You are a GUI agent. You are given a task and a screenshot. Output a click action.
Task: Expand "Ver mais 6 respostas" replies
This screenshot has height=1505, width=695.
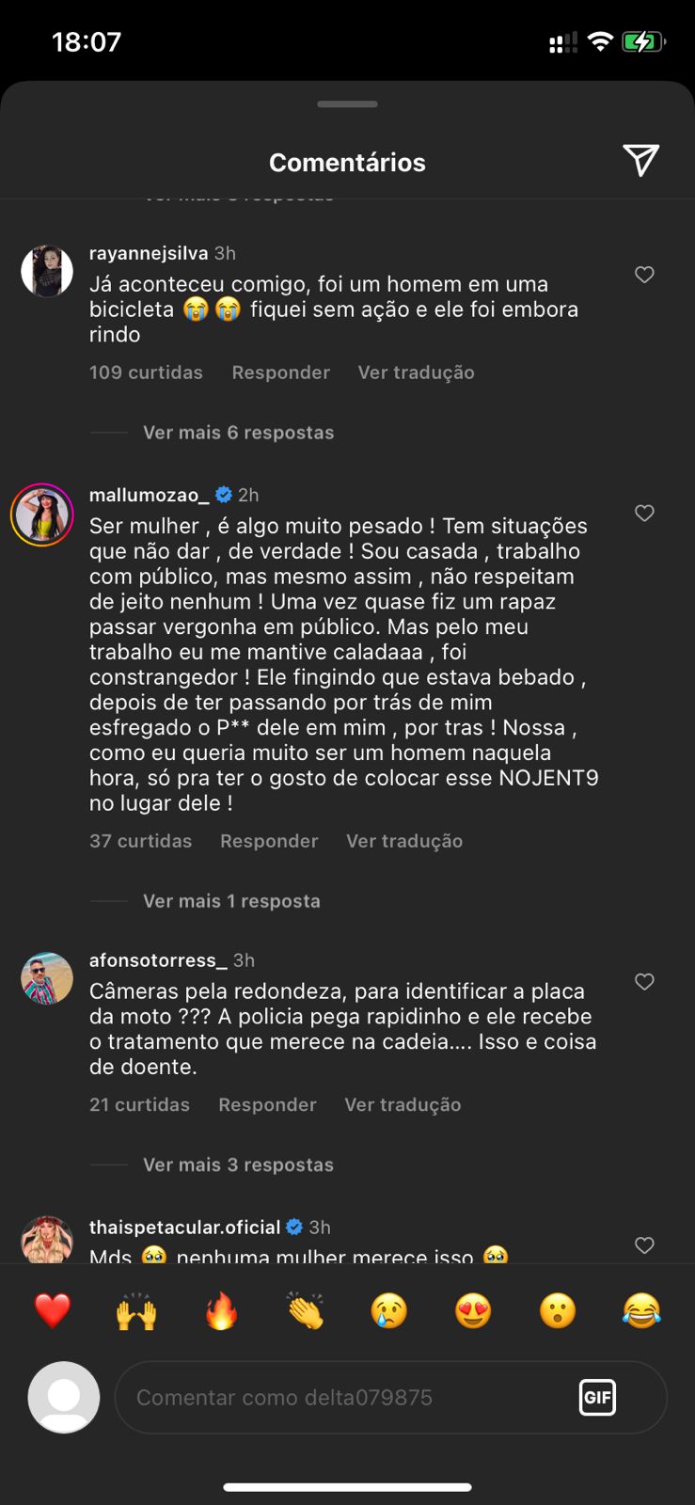point(238,433)
